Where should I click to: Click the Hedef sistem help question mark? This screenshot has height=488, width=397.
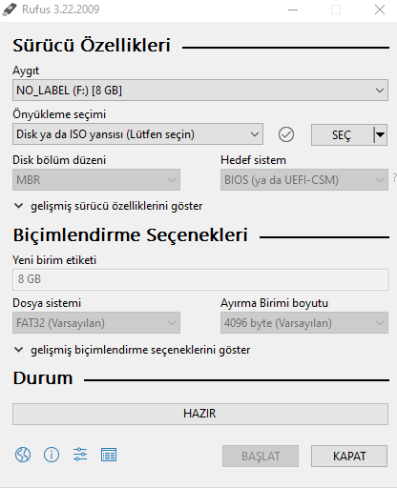(394, 177)
